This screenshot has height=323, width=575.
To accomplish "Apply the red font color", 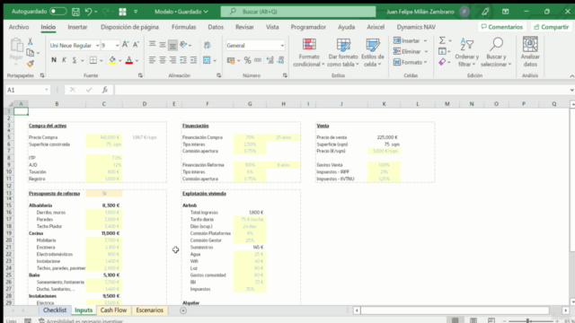I will click(x=129, y=60).
